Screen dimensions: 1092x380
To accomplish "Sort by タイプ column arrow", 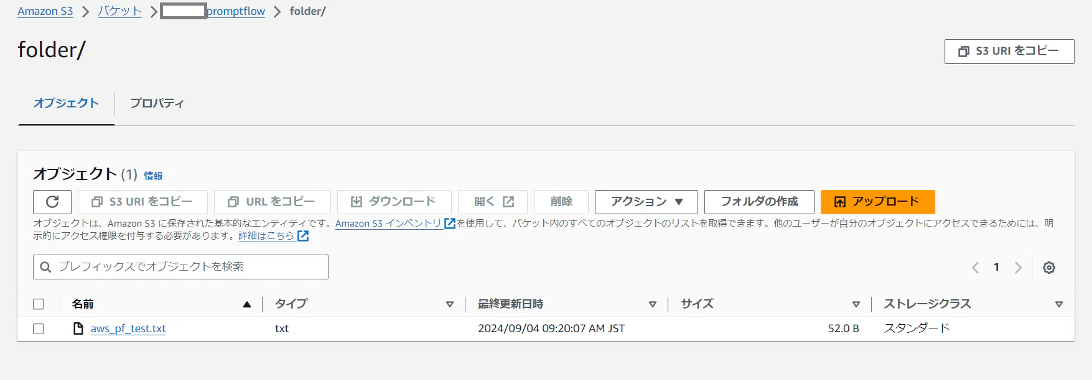I will (x=450, y=304).
